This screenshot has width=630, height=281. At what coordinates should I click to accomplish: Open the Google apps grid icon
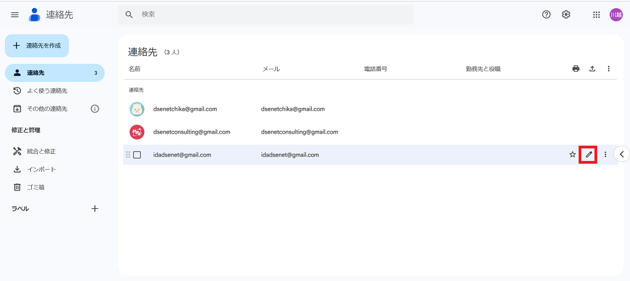pyautogui.click(x=597, y=15)
